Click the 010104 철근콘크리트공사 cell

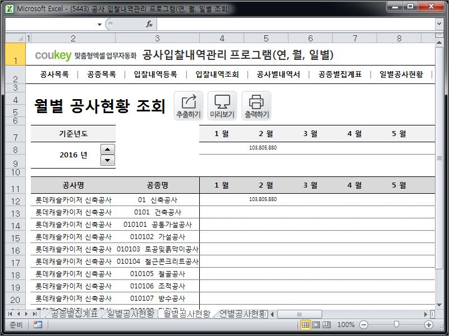tap(157, 262)
